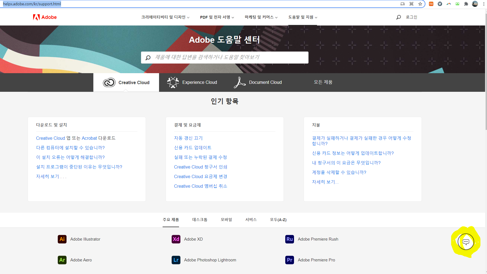The image size is (487, 274).
Task: Select the 데스크톱 product tab
Action: tap(200, 220)
